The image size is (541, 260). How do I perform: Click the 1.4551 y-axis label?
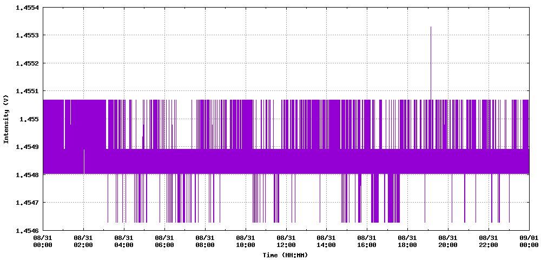[28, 91]
